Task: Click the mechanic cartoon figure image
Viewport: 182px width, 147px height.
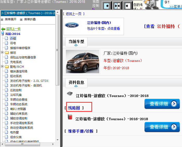Action: coord(151,4)
